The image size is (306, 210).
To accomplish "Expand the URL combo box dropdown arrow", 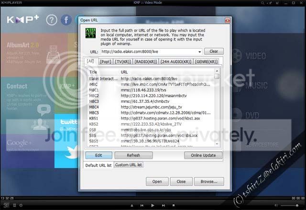I will tap(200, 52).
